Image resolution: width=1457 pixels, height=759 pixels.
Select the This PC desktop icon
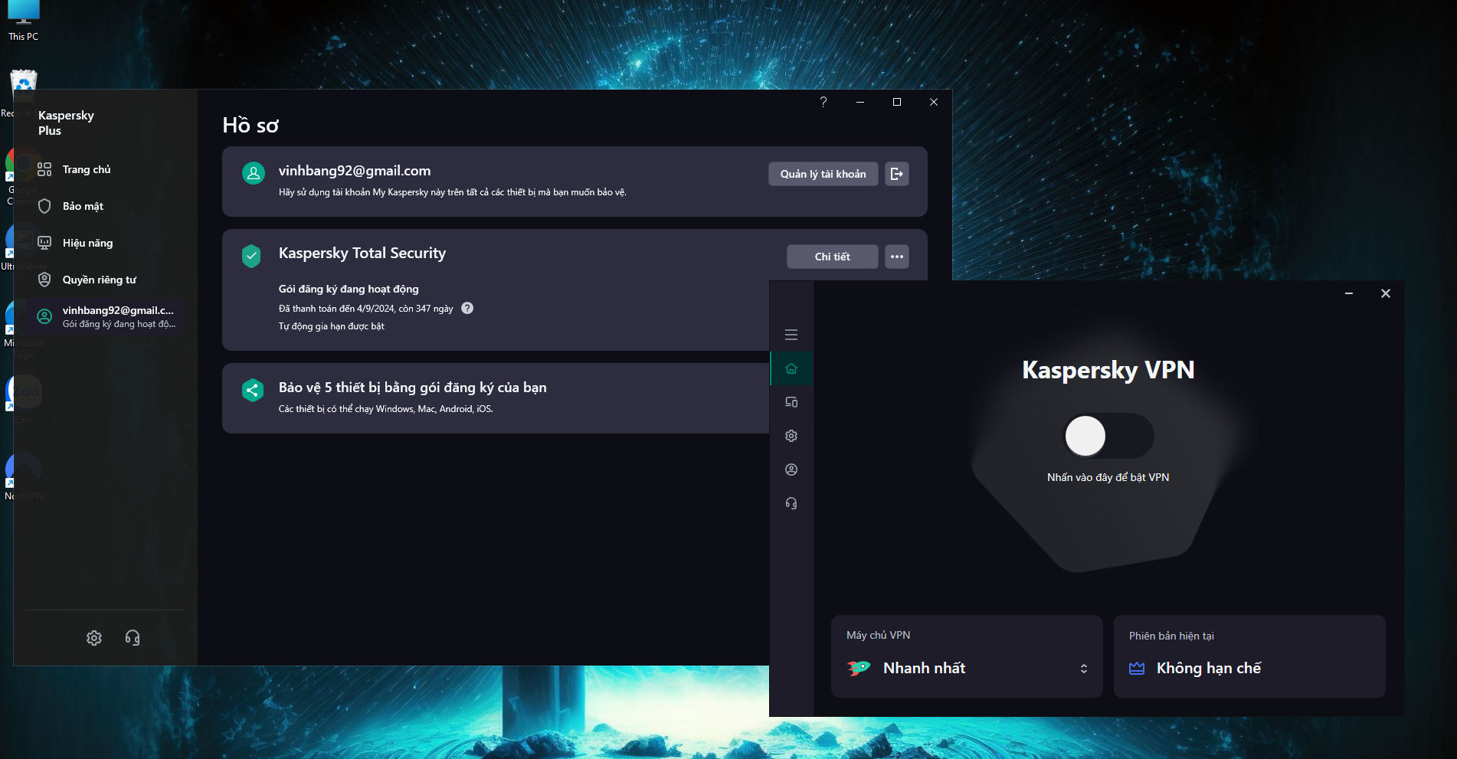pos(23,21)
